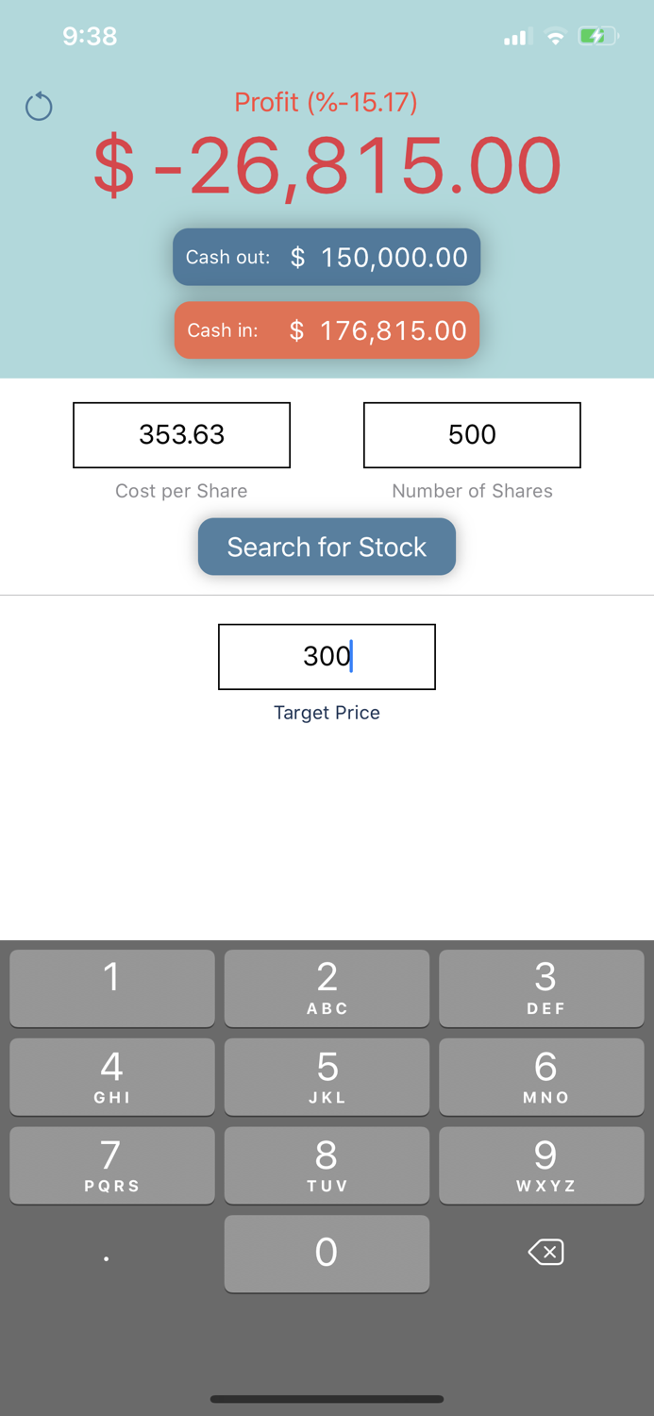
Task: Select the Cost per Share field
Action: [x=181, y=434]
